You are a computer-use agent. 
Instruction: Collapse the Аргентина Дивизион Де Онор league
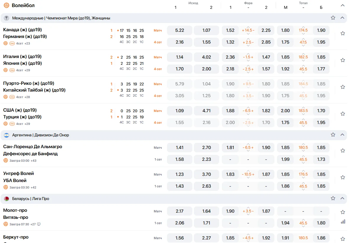[x=343, y=135]
